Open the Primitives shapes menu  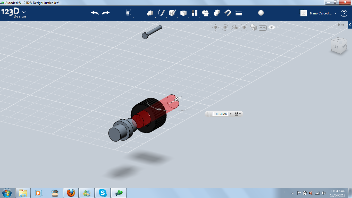coord(150,13)
